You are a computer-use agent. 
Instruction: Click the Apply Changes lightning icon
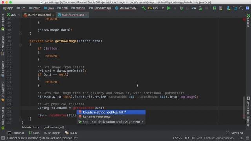coord(175,8)
